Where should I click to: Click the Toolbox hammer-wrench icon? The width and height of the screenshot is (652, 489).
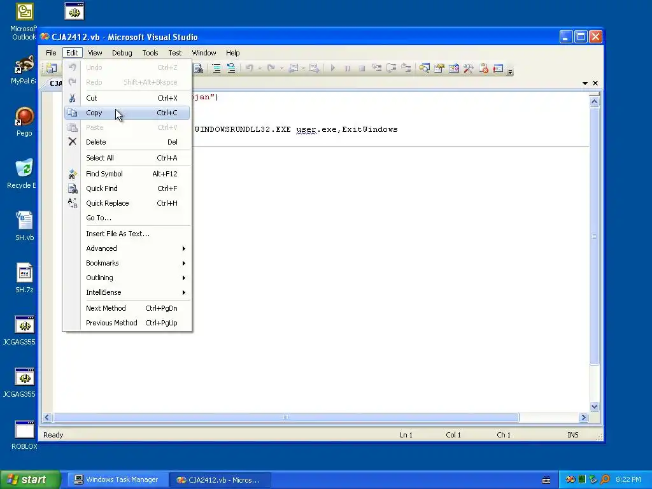468,68
